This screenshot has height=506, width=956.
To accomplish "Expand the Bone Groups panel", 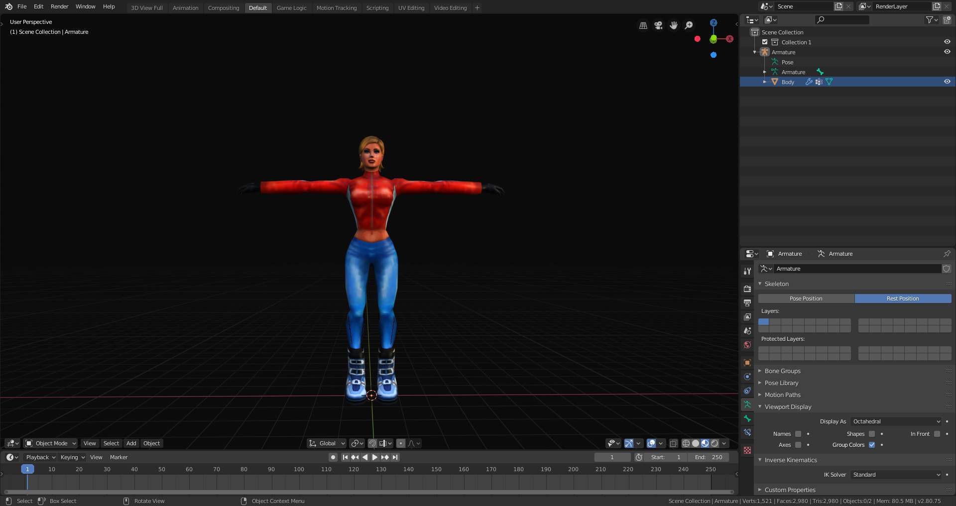I will [782, 371].
